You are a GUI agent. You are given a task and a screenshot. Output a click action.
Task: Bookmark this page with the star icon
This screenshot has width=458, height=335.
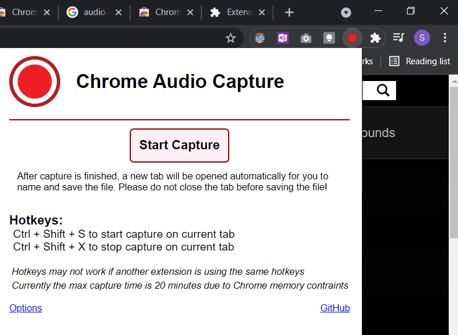click(230, 38)
